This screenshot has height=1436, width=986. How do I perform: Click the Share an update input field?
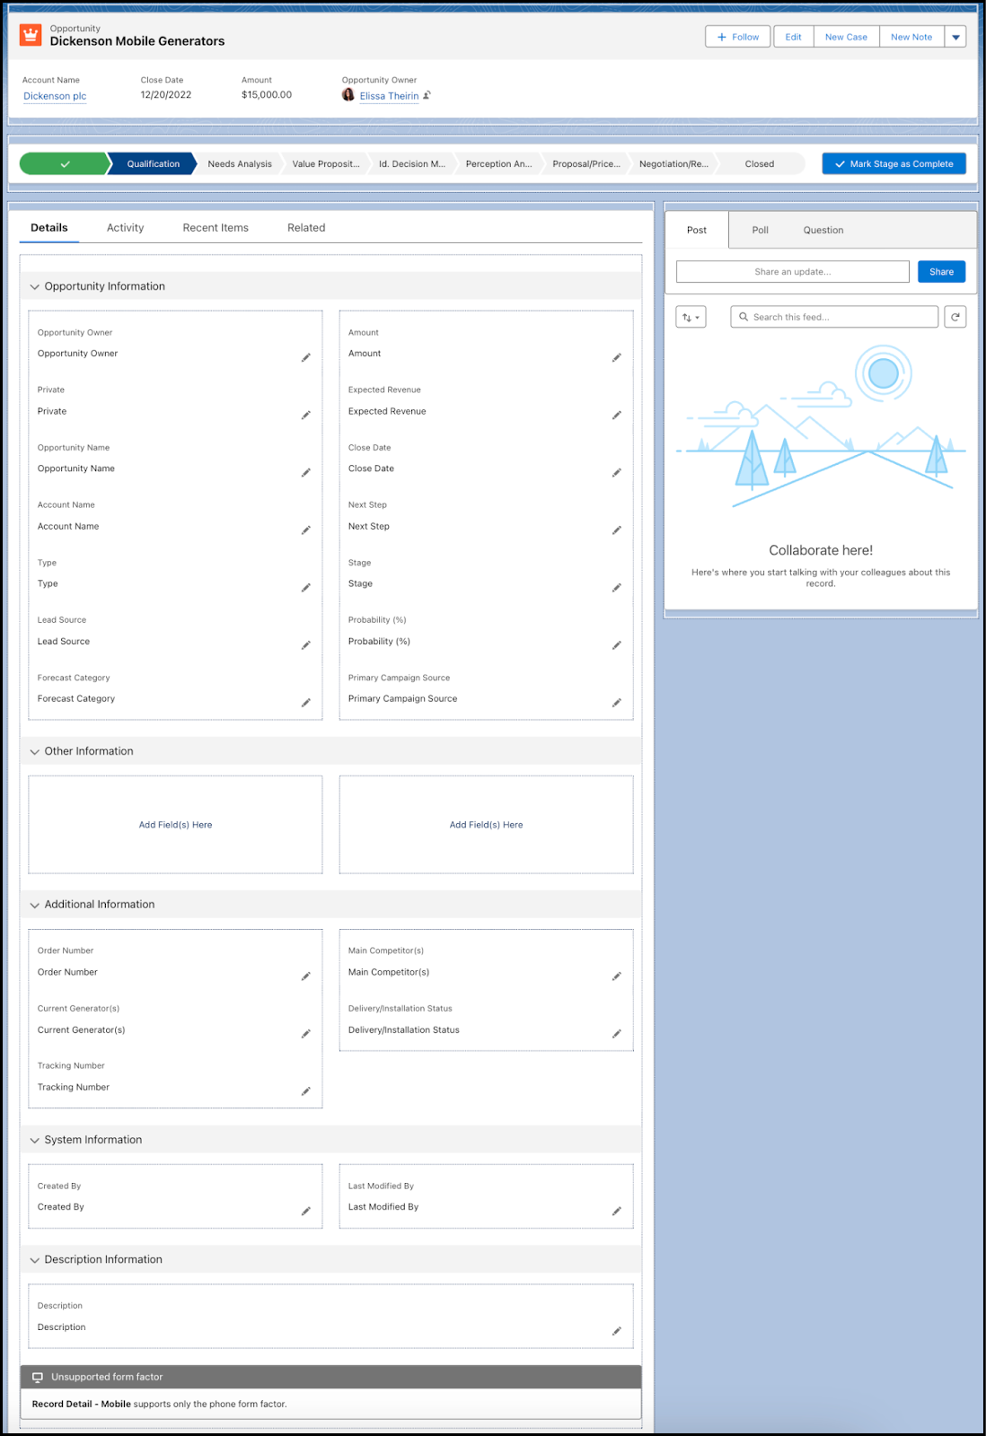pyautogui.click(x=793, y=272)
